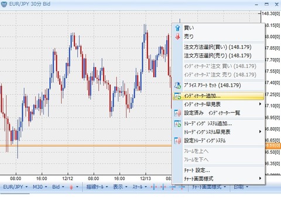The width and height of the screenshot is (281, 224).
Task: Open the 表示 dropdown in toolbar
Action: click(120, 187)
